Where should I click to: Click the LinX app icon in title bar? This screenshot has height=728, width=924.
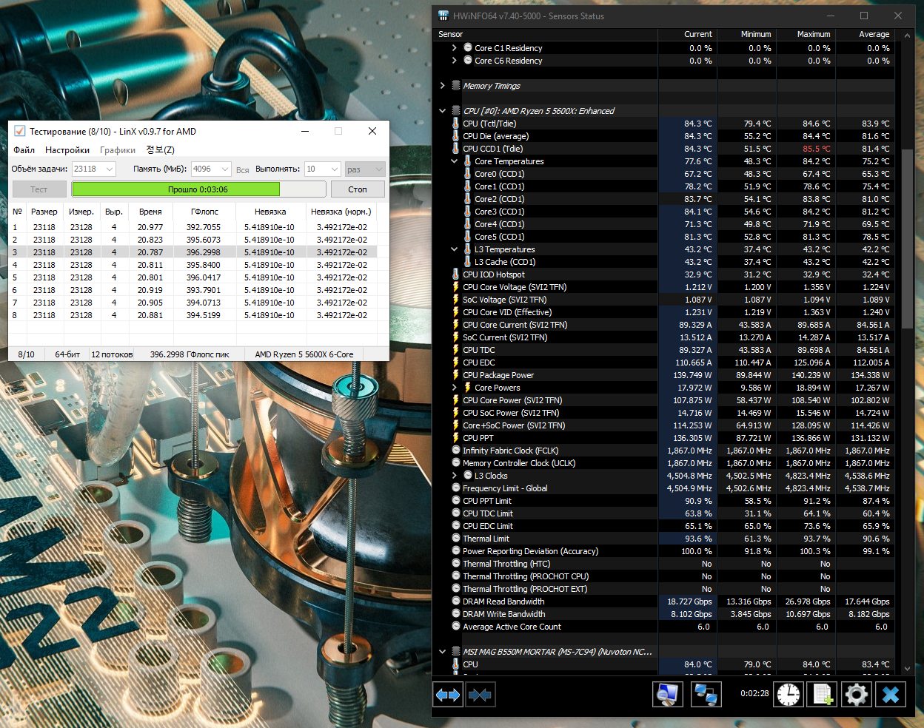coord(20,131)
